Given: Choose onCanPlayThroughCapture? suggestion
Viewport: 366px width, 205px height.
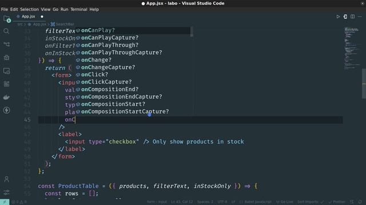Looking at the screenshot, I should point(133,52).
